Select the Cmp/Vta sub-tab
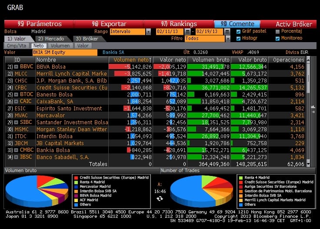 17,46
